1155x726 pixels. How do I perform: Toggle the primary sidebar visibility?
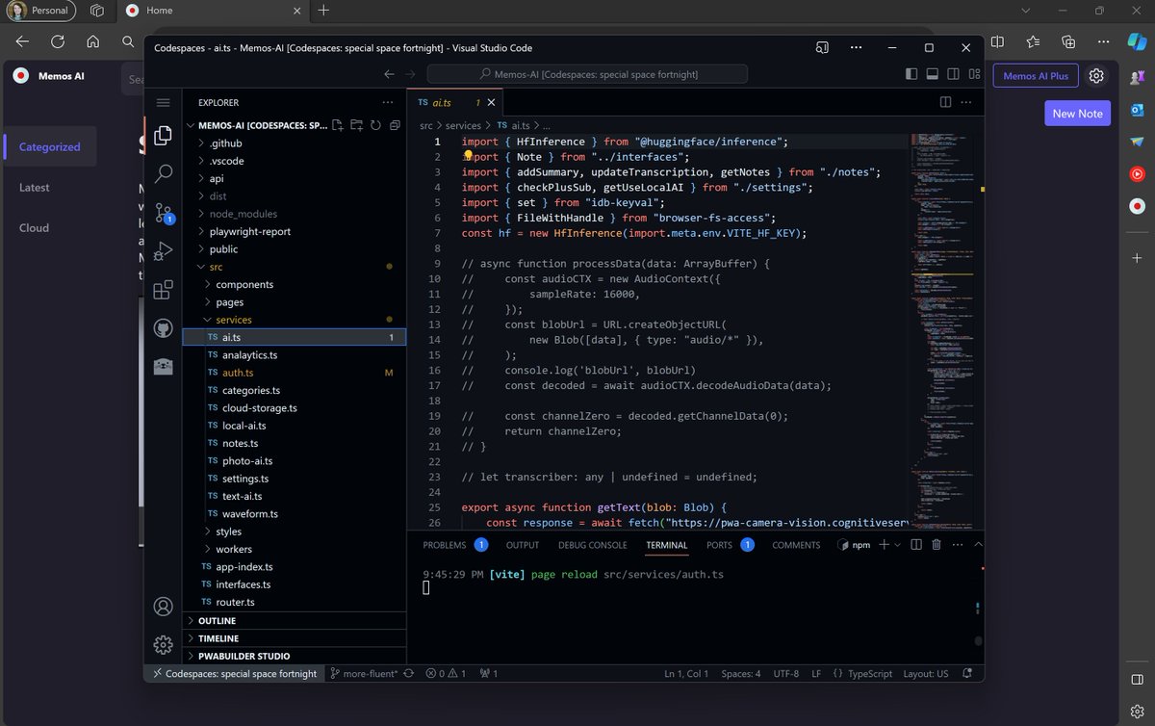pos(911,74)
